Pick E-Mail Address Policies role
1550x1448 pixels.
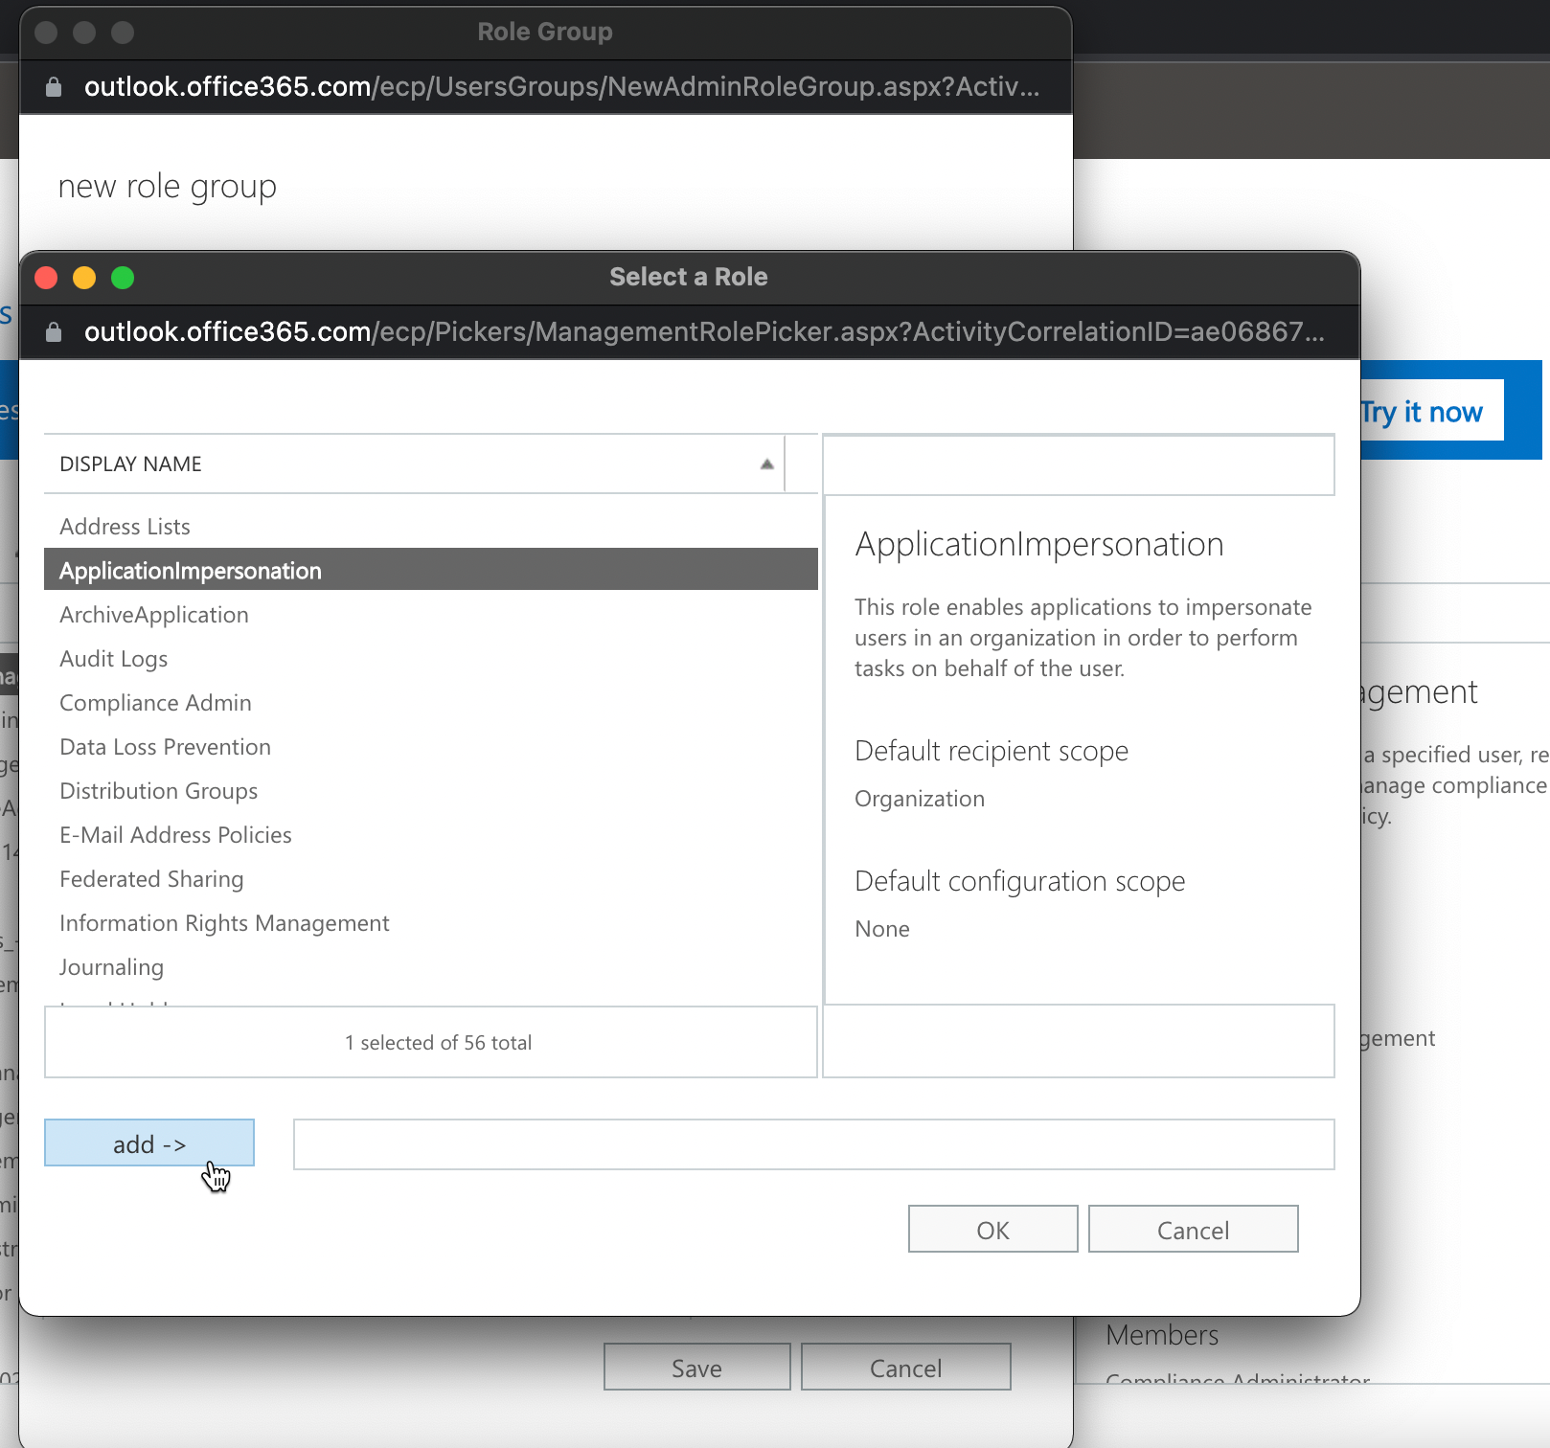point(175,835)
